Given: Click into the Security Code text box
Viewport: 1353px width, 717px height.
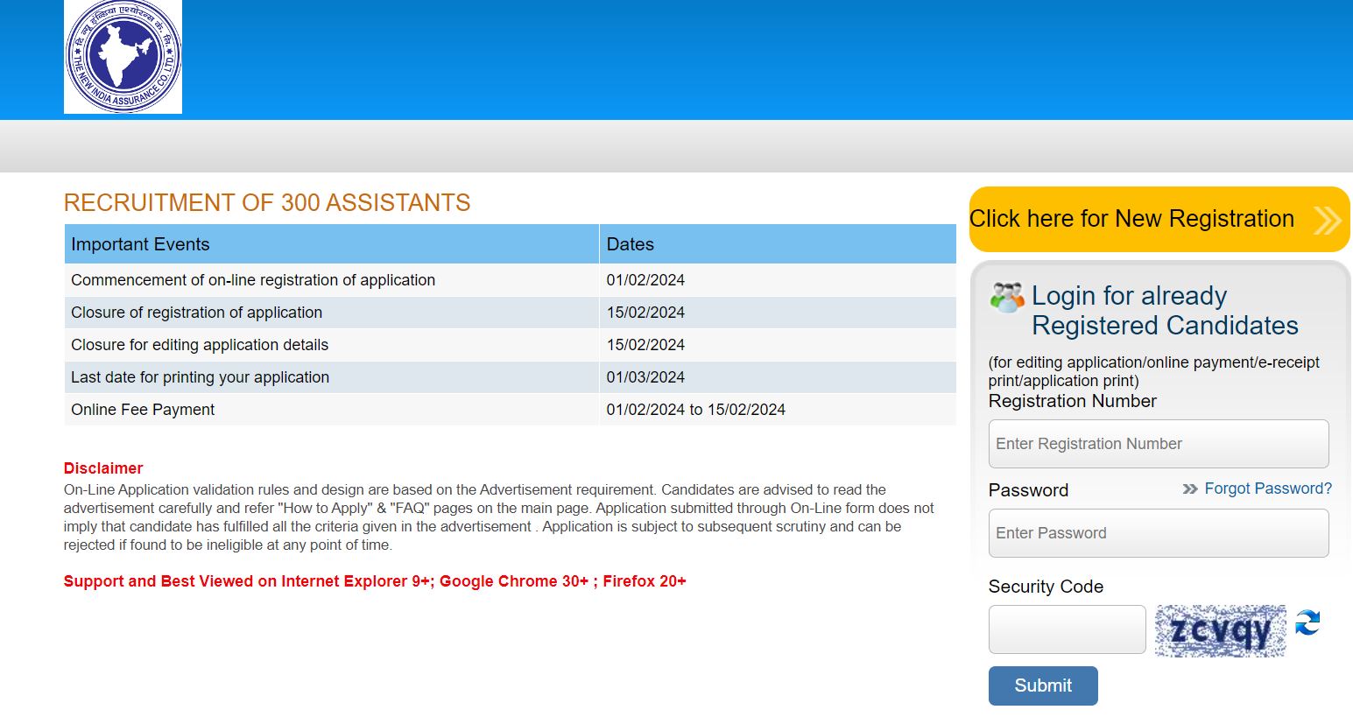Looking at the screenshot, I should pyautogui.click(x=1067, y=629).
